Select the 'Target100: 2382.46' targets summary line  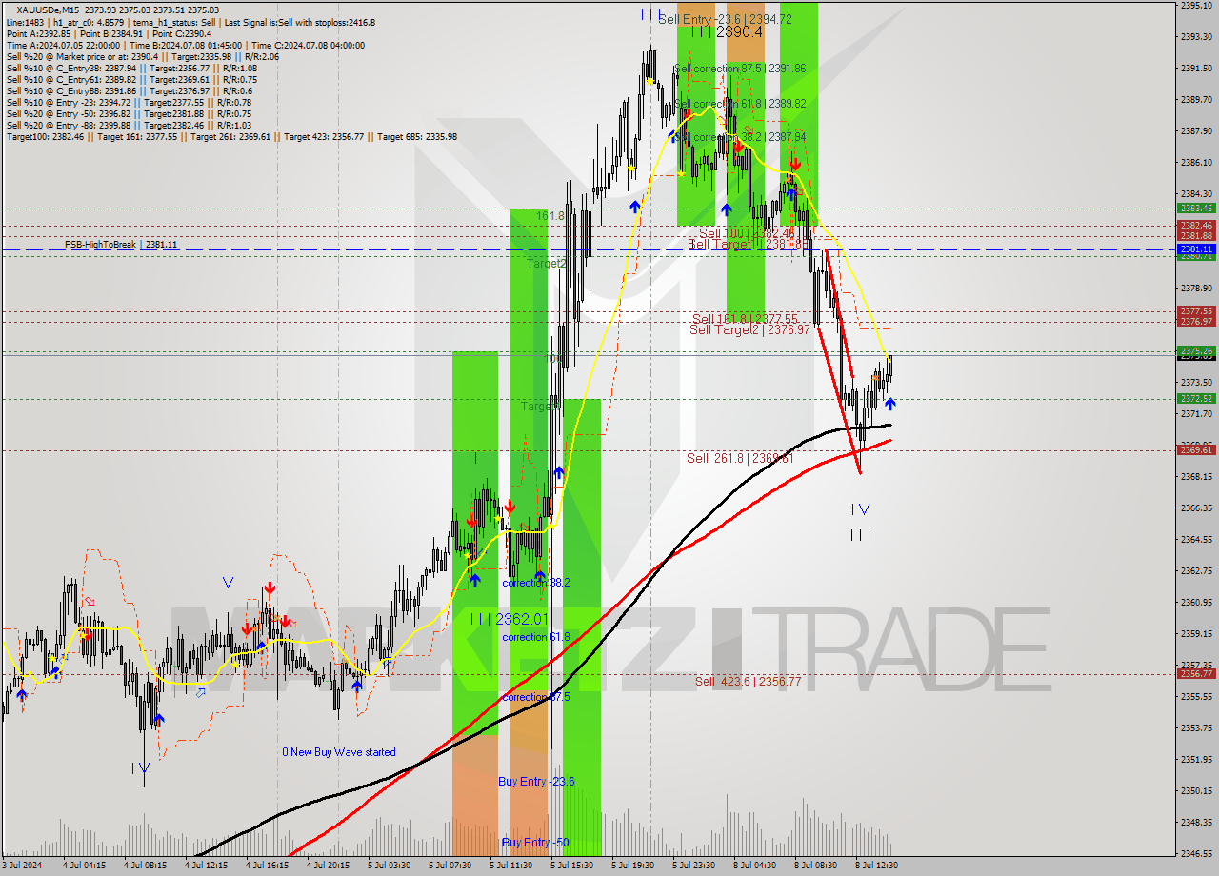[x=231, y=136]
